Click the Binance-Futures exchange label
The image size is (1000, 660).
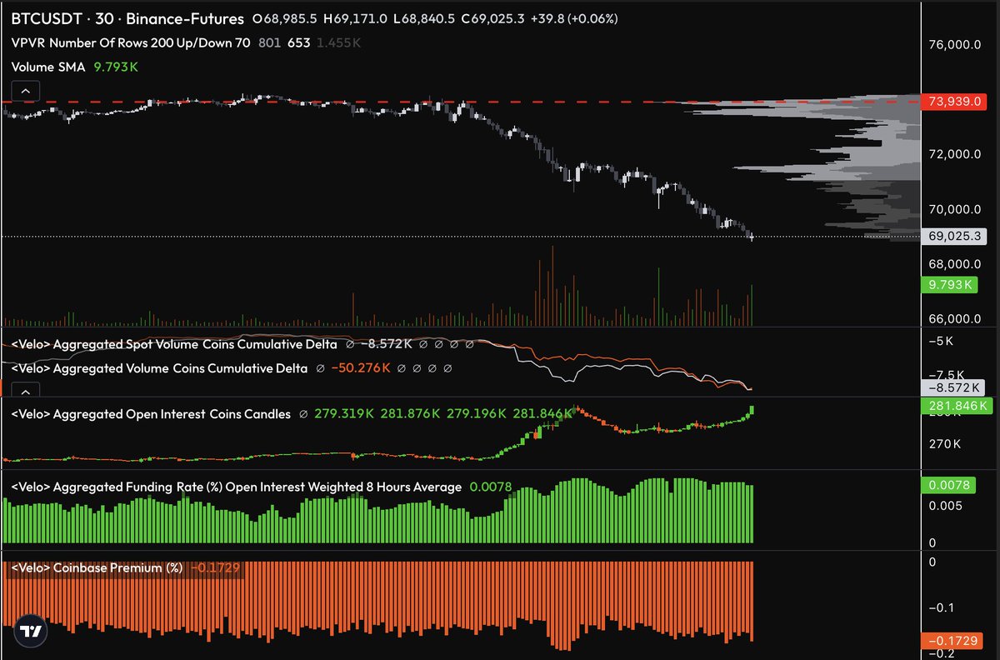(x=183, y=18)
